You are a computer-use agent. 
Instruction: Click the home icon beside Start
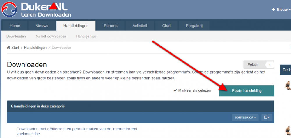pos(8,48)
